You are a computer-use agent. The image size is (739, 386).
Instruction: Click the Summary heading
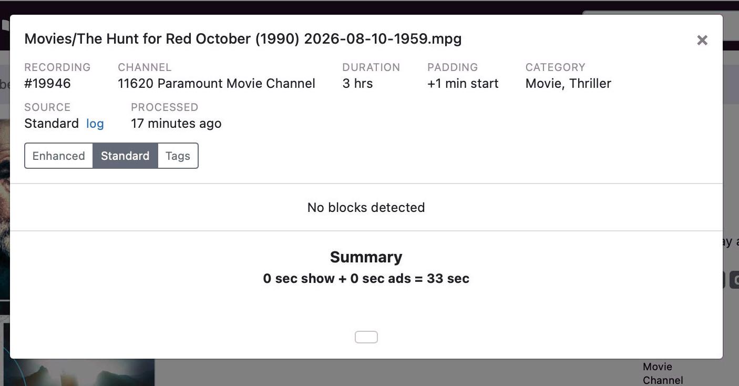366,257
